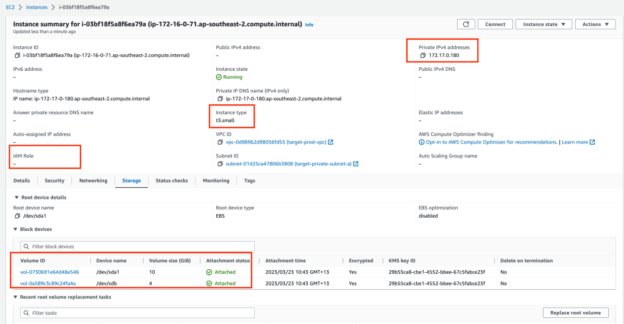
Task: Copy the Instance ID using copy icon
Action: pyautogui.click(x=17, y=56)
